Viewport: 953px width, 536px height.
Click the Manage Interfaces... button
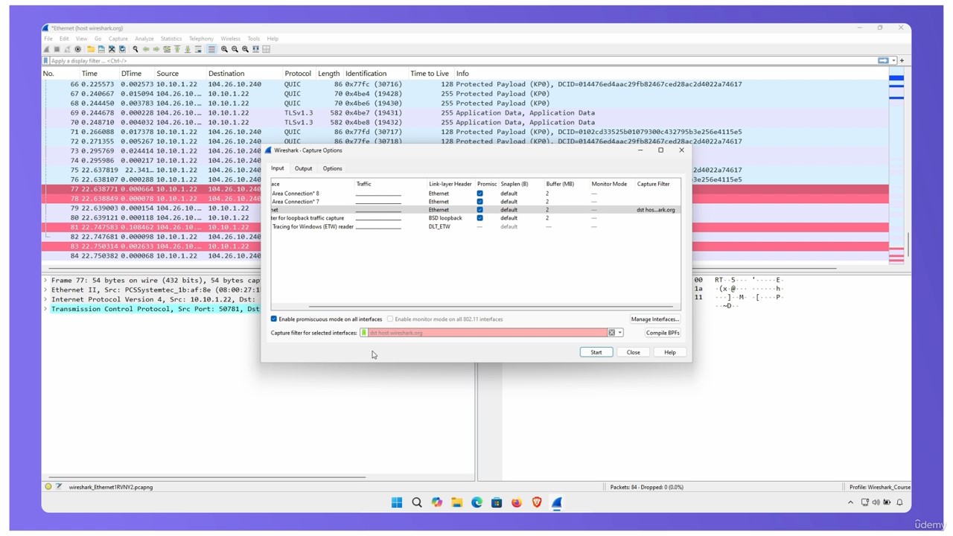click(655, 319)
